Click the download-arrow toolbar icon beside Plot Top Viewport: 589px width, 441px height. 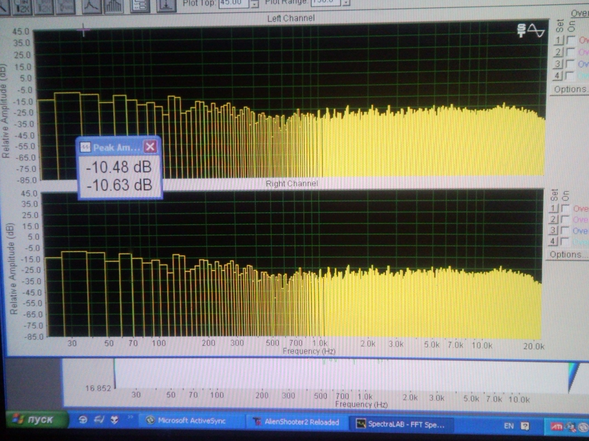click(166, 5)
